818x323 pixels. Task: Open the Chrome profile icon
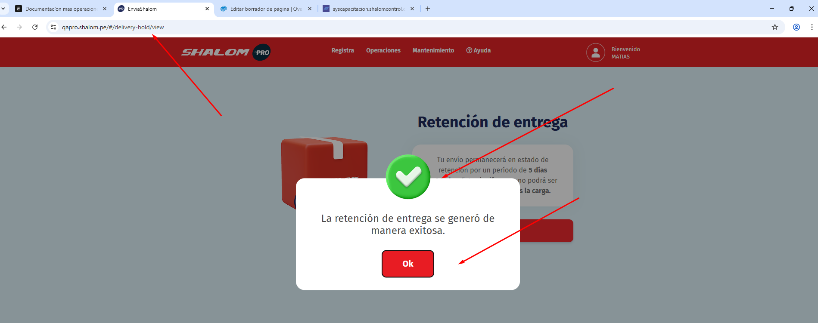796,27
